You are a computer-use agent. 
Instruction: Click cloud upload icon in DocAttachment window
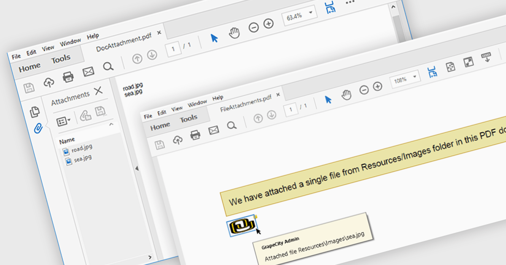49,83
